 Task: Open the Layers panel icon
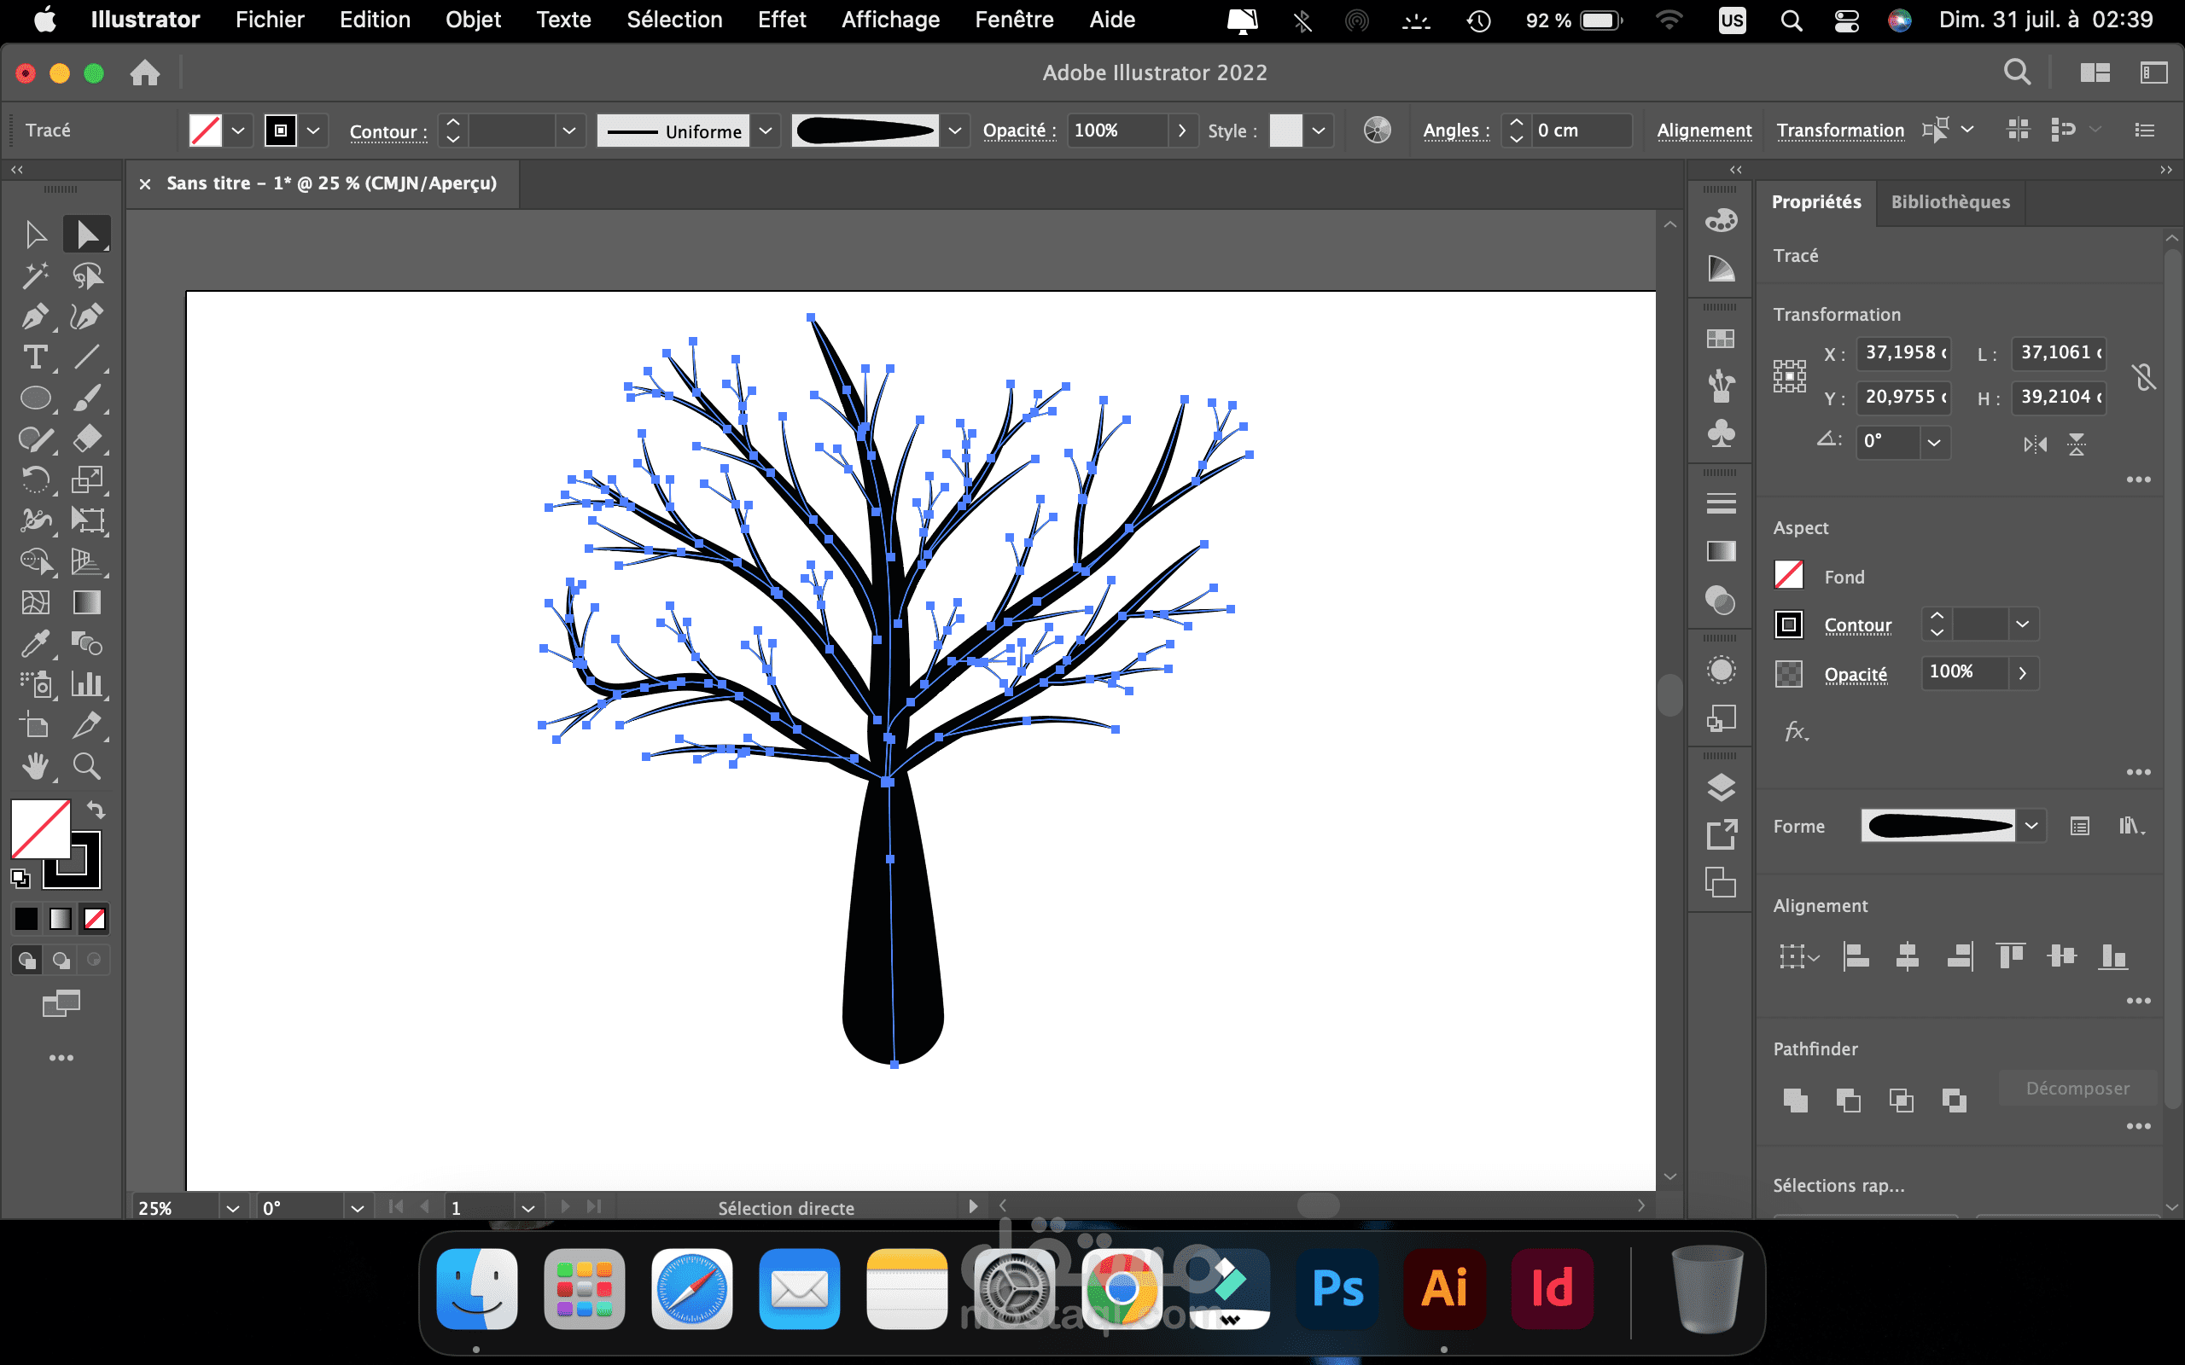(1721, 787)
